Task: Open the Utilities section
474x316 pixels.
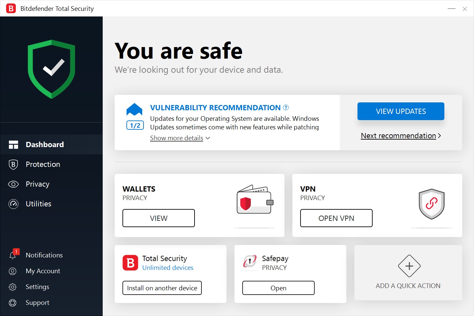Action: (x=51, y=204)
